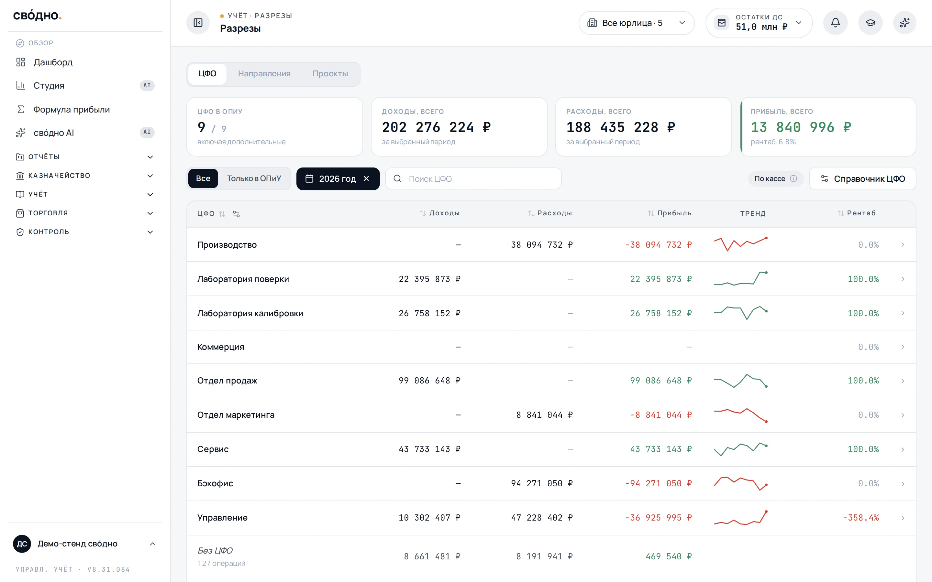
Task: Toggle the По кассе mode
Action: click(775, 178)
